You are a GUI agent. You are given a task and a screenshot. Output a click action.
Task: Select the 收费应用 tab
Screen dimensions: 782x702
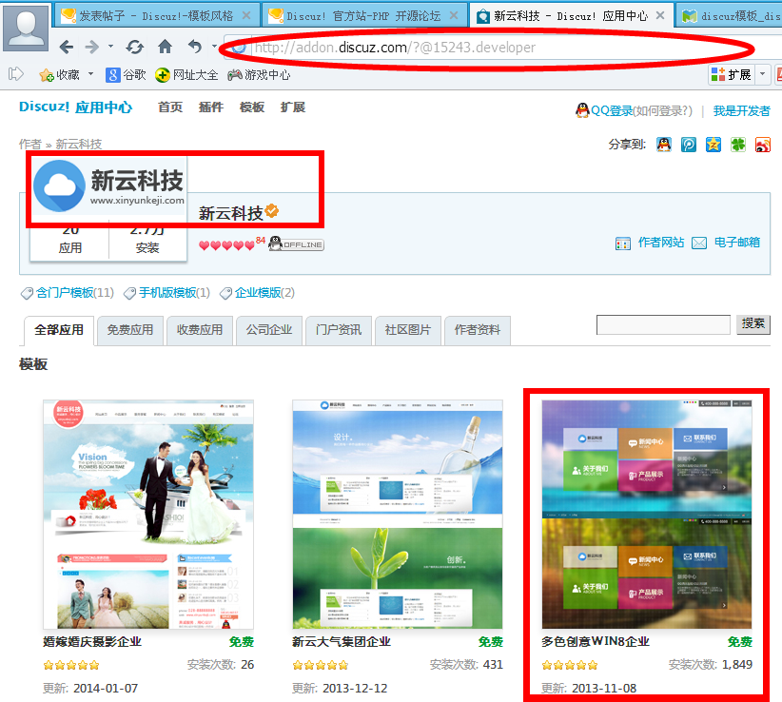(x=200, y=330)
